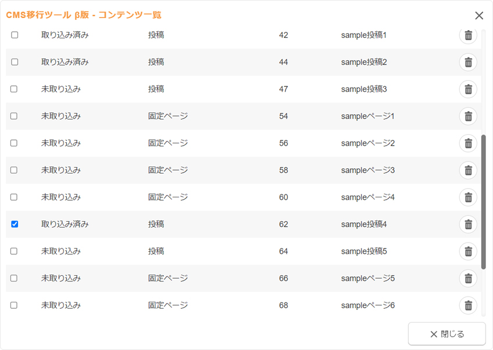This screenshot has width=493, height=350.
Task: Close the dialog with the X icon
Action: [479, 16]
